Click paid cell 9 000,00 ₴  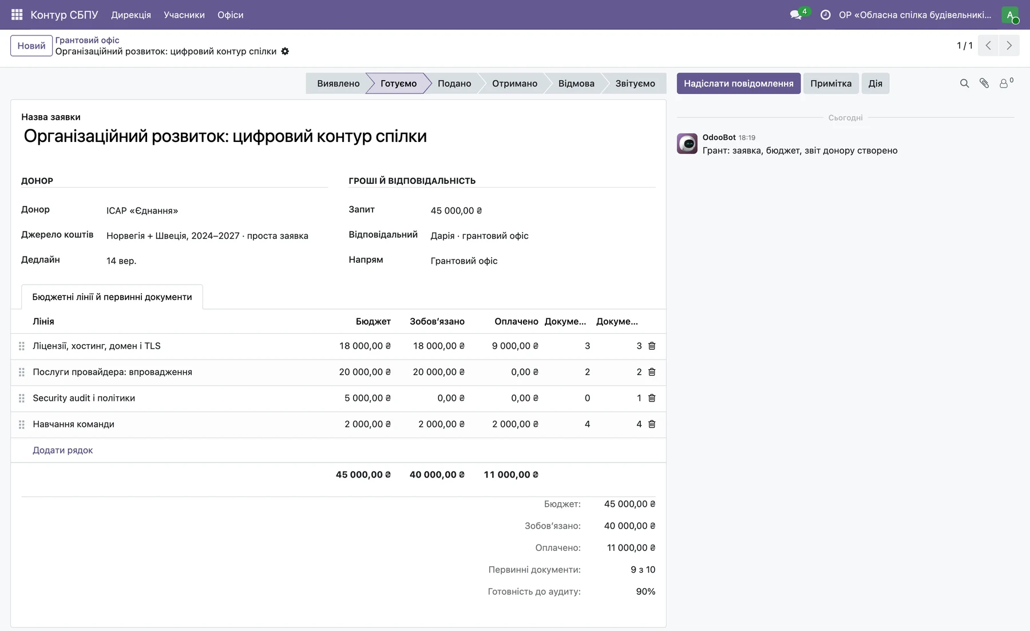(515, 346)
